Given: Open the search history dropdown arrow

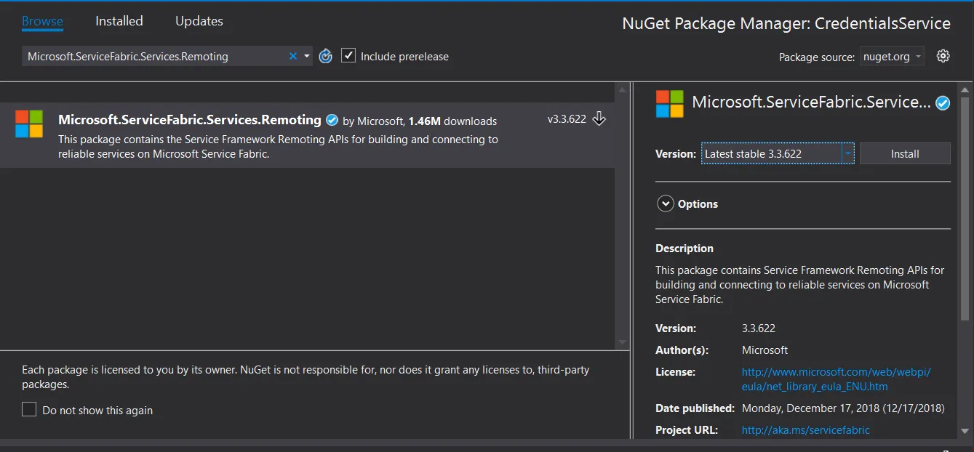Looking at the screenshot, I should click(307, 56).
